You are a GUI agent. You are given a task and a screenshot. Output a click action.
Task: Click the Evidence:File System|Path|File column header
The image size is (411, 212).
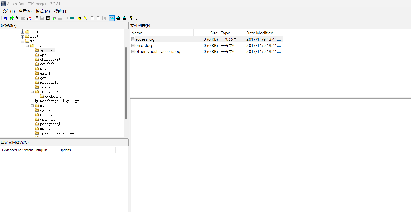29,150
